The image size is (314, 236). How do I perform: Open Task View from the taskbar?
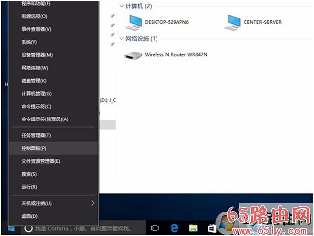coord(155,228)
